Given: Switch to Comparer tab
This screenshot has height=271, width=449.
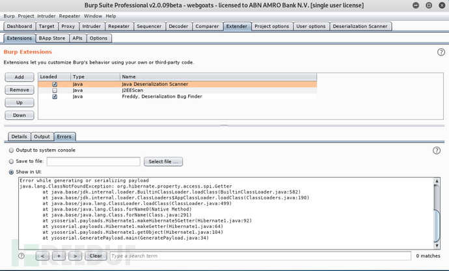Looking at the screenshot, I should point(207,26).
